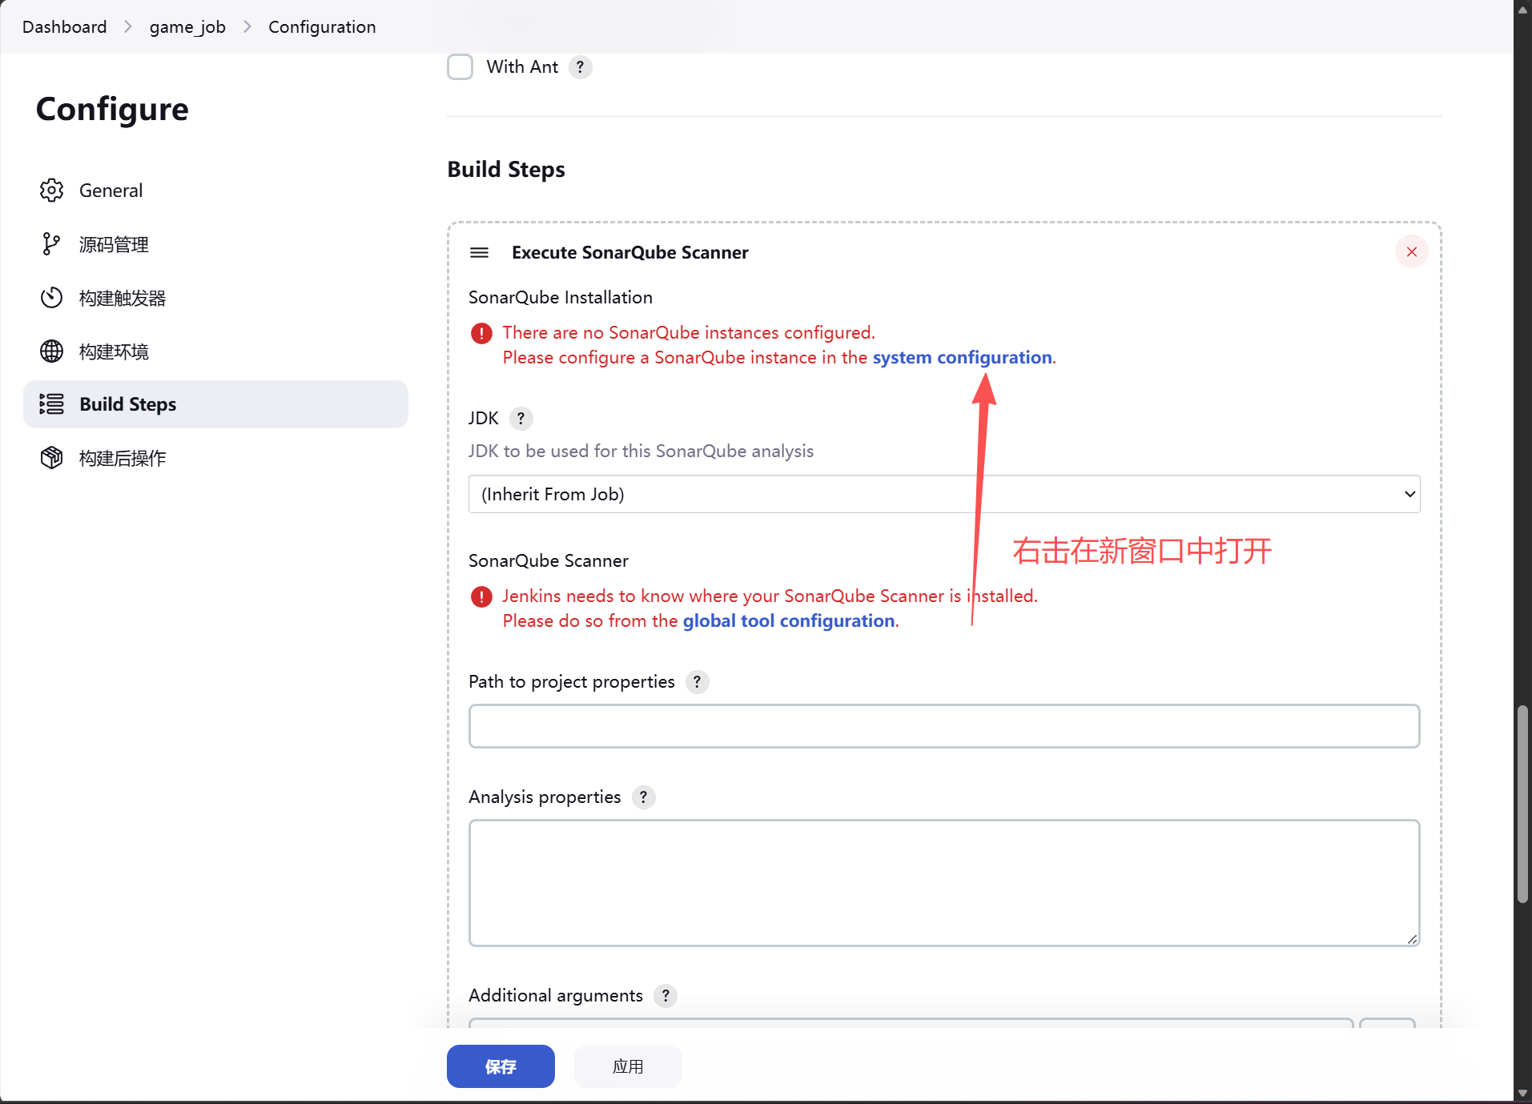Click the "SonarQube Scanner" label
Image resolution: width=1532 pixels, height=1104 pixels.
point(549,561)
